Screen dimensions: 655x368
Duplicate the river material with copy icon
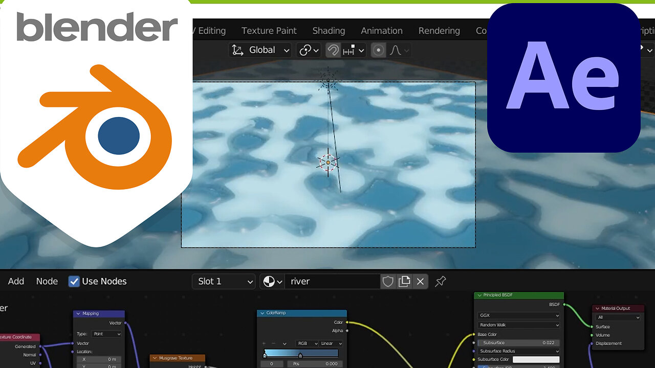click(404, 281)
